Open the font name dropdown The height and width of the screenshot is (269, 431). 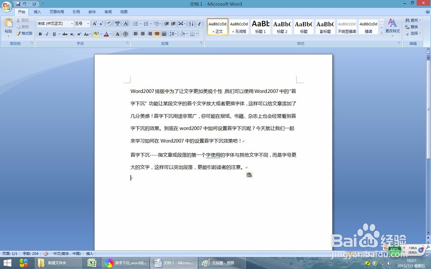click(x=72, y=24)
